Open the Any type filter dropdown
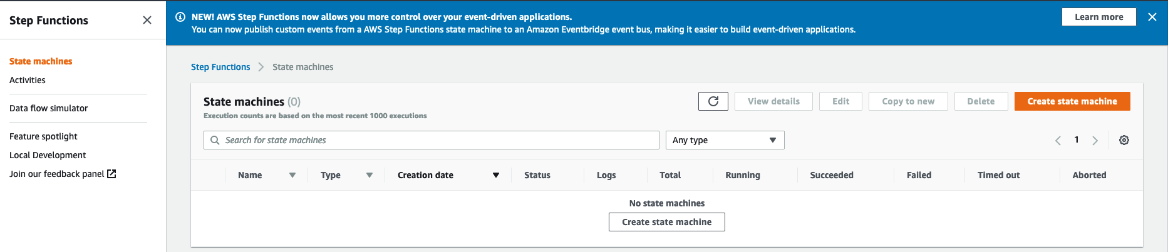Image resolution: width=1168 pixels, height=252 pixels. [725, 140]
